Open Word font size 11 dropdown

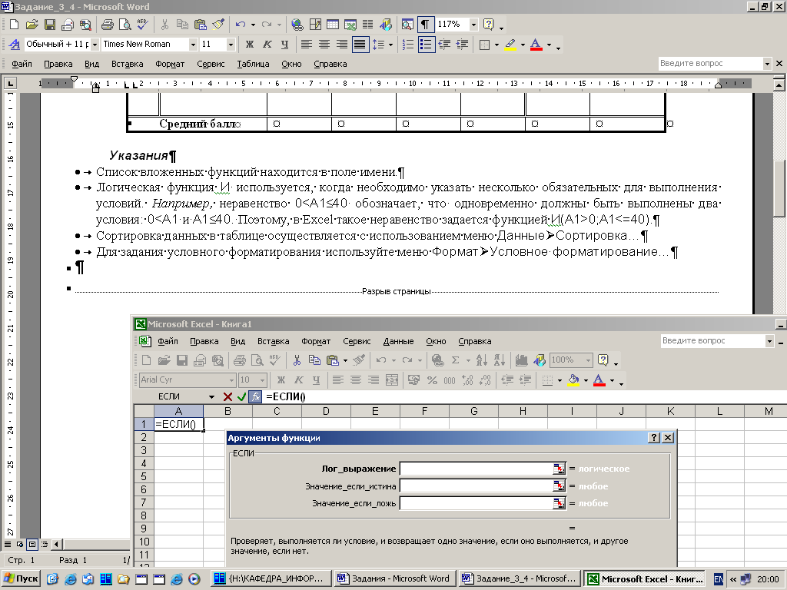click(x=231, y=44)
